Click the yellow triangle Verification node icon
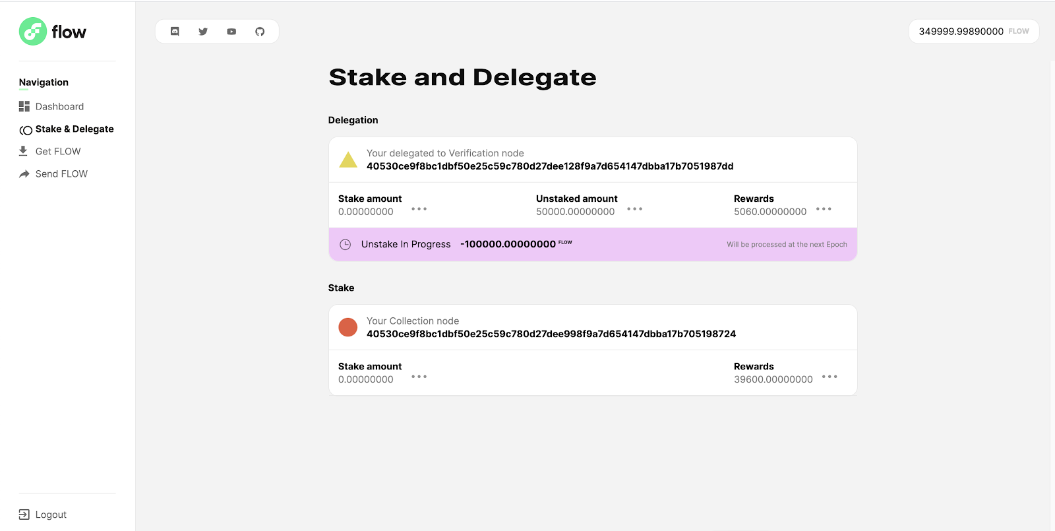The height and width of the screenshot is (531, 1055). point(347,160)
